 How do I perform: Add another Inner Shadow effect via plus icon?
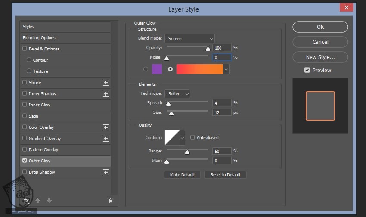[106, 94]
